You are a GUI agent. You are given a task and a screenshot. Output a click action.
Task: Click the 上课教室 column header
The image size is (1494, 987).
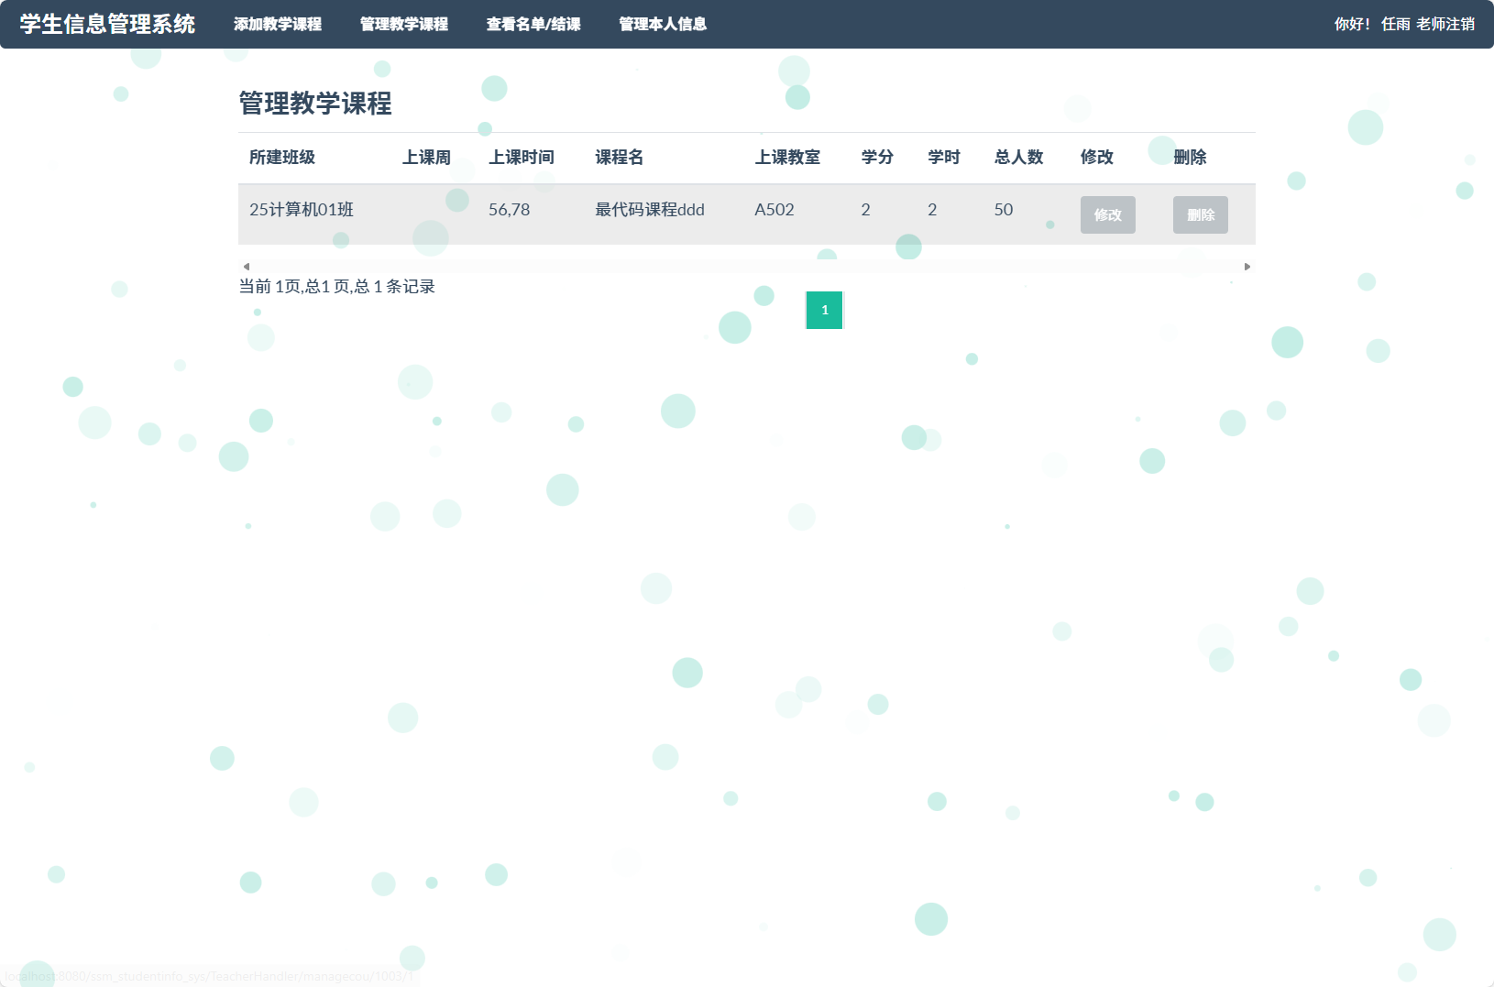point(788,157)
